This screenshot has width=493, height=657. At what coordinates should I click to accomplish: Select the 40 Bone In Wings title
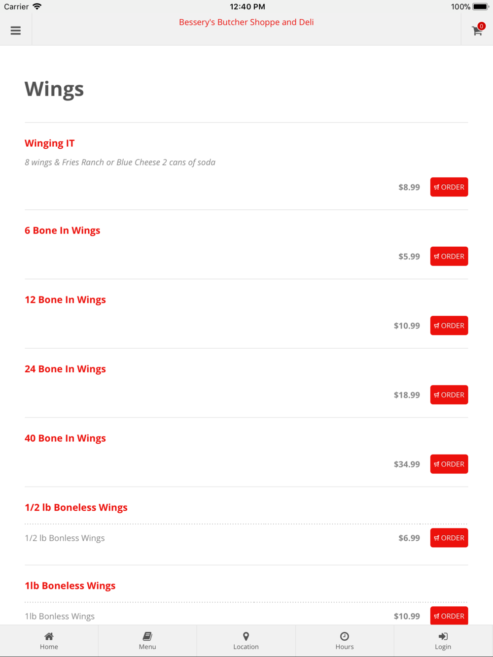65,438
